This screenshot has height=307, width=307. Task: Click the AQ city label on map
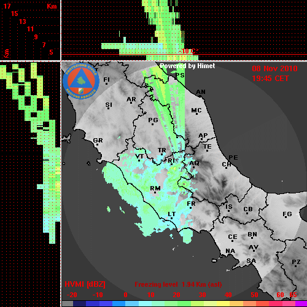tap(194, 163)
